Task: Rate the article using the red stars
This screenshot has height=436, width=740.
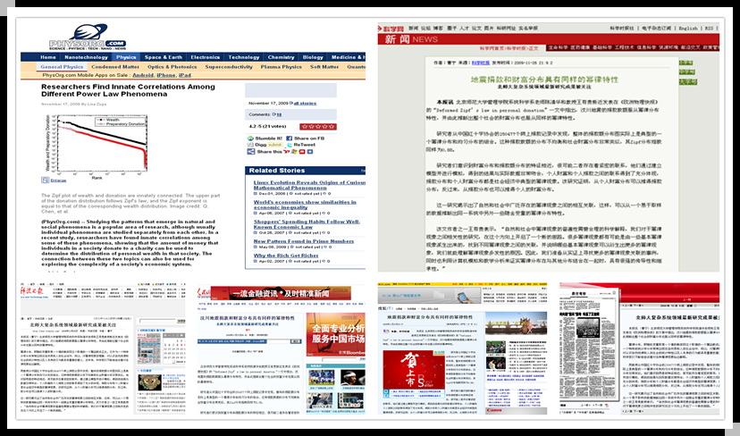Action: tap(318, 127)
